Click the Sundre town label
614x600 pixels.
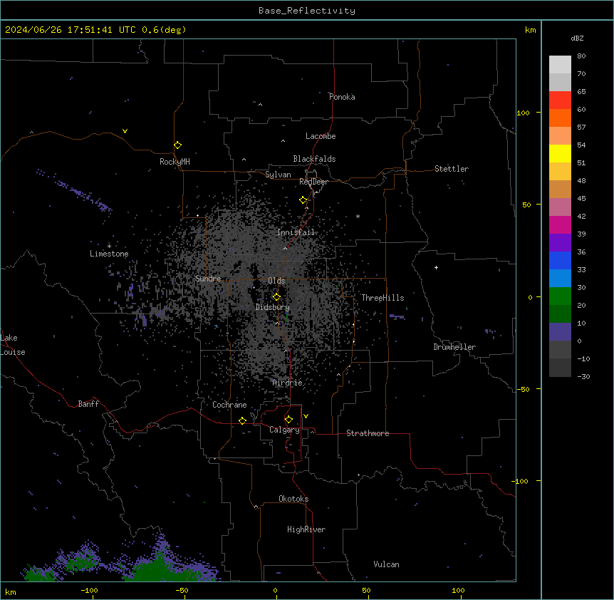(x=208, y=279)
